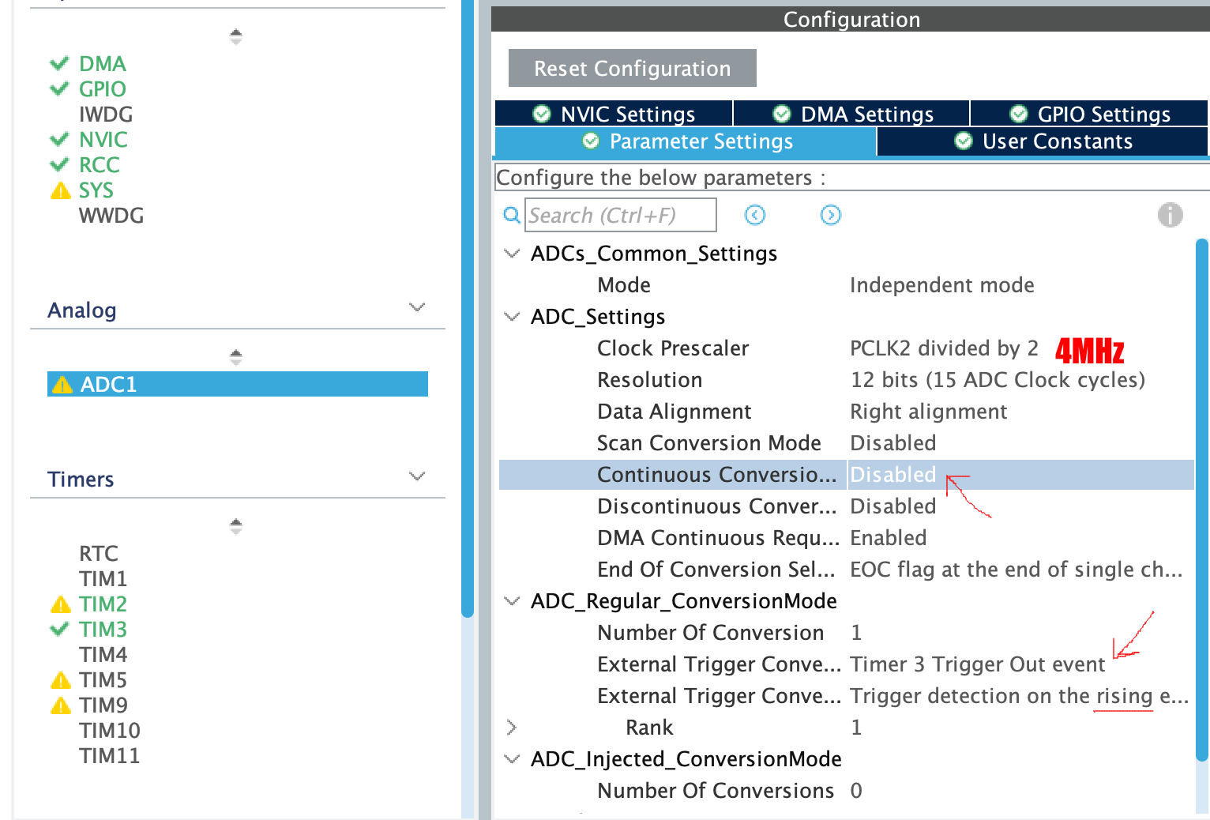Open the DMA Settings tab
Viewport: 1210px width, 820px height.
[x=852, y=114]
